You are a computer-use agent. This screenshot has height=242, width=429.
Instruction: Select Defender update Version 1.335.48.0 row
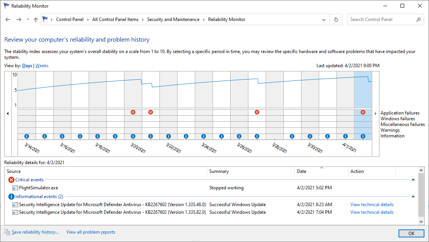(x=210, y=205)
